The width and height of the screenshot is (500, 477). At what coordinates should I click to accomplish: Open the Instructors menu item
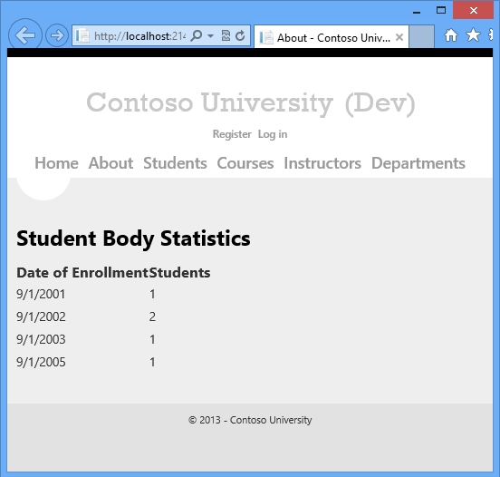click(322, 163)
